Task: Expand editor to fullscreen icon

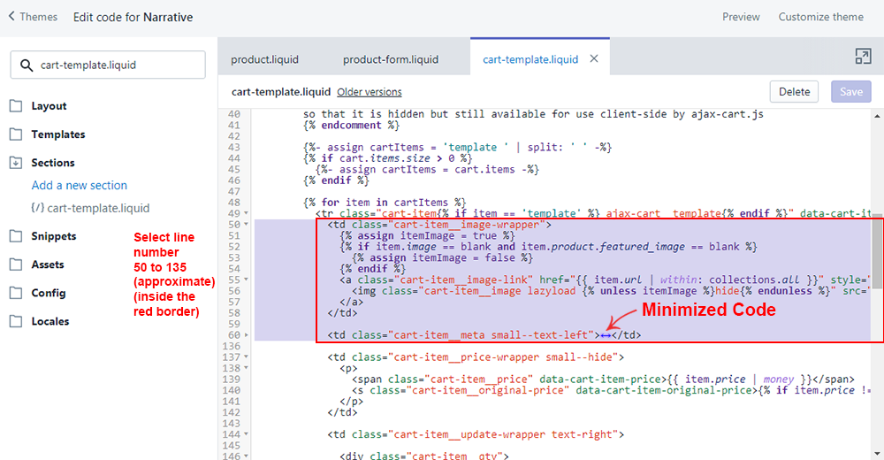Action: coord(863,57)
